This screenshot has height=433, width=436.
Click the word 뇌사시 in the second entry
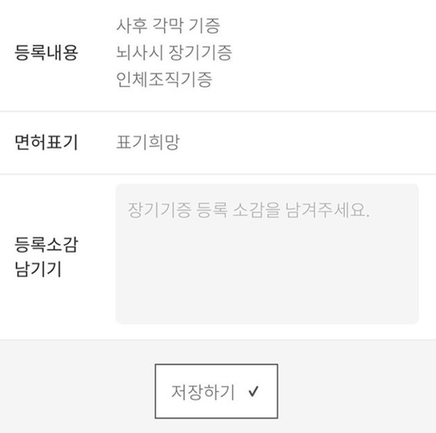point(139,52)
